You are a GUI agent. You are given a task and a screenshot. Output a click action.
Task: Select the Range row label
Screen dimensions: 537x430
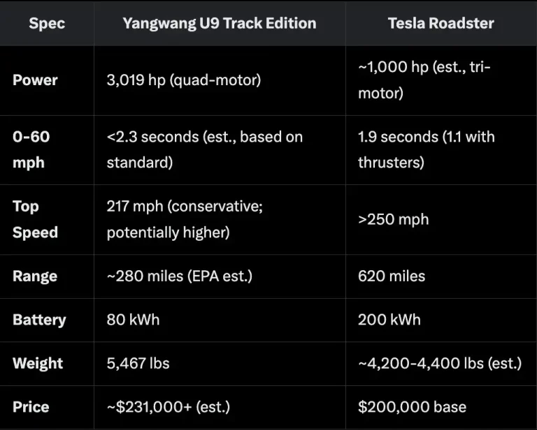[35, 276]
